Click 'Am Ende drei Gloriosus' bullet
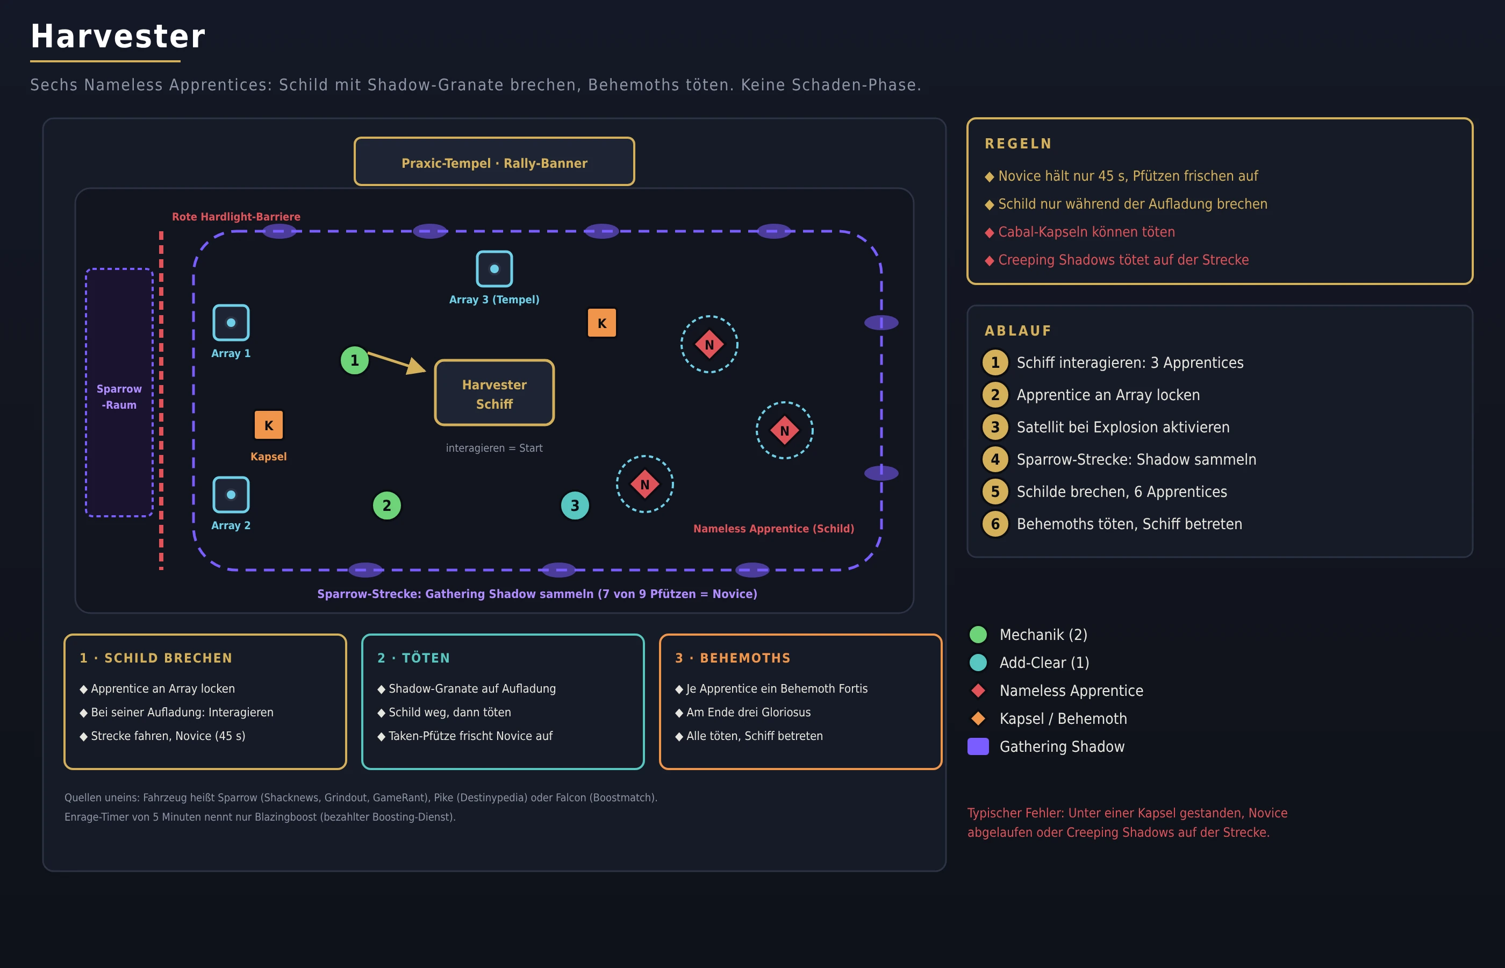 pos(742,712)
